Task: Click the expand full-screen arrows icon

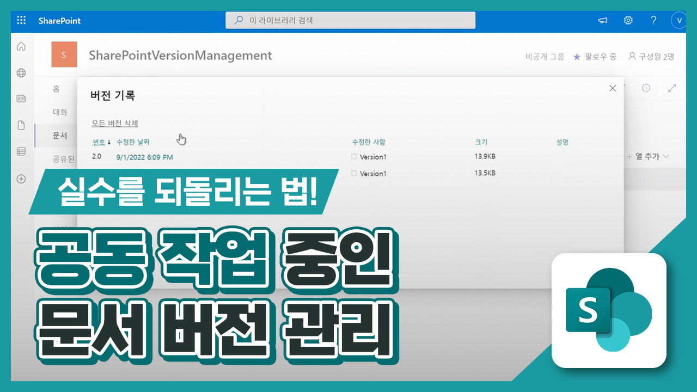Action: pyautogui.click(x=672, y=88)
